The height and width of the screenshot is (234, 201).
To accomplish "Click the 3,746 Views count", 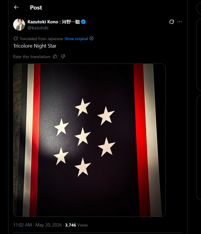I will (x=77, y=225).
